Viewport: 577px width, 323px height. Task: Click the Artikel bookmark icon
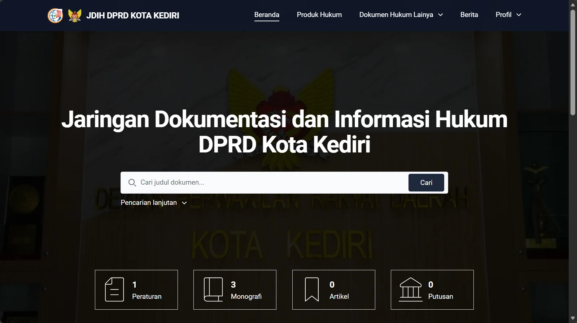312,289
